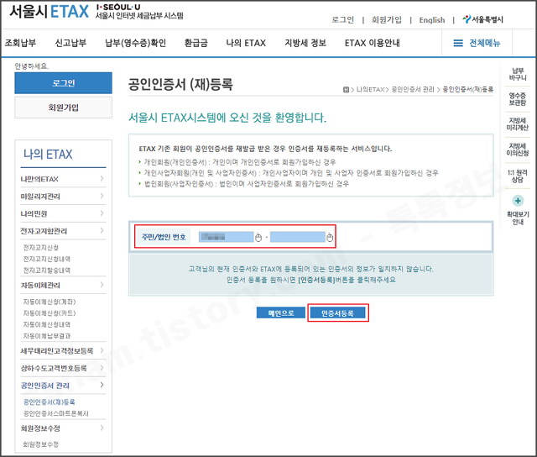Open the 조회납부 menu
Screen dimensions: 537x457
click(x=20, y=43)
